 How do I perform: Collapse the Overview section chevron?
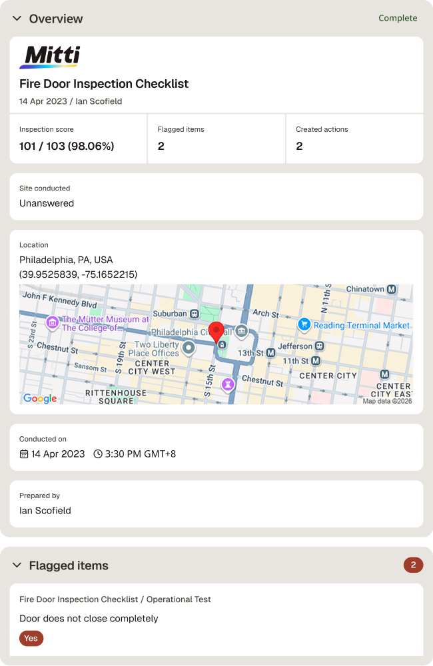[x=17, y=19]
